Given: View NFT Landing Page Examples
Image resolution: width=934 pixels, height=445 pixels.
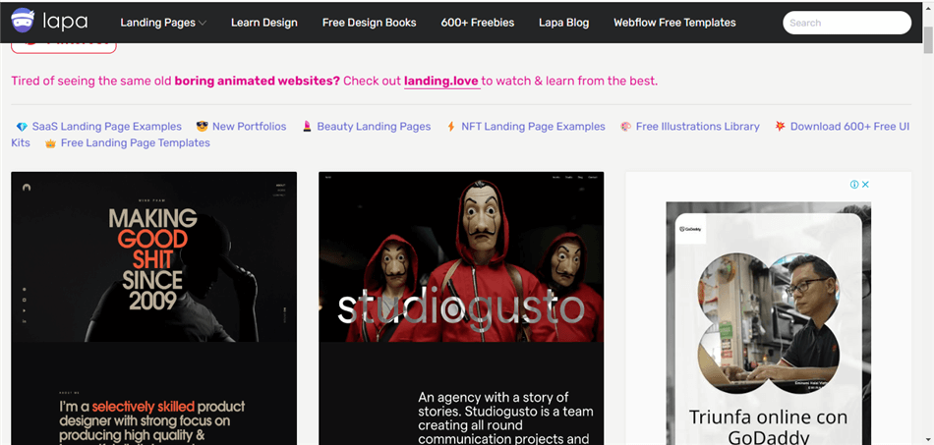Looking at the screenshot, I should coord(533,126).
